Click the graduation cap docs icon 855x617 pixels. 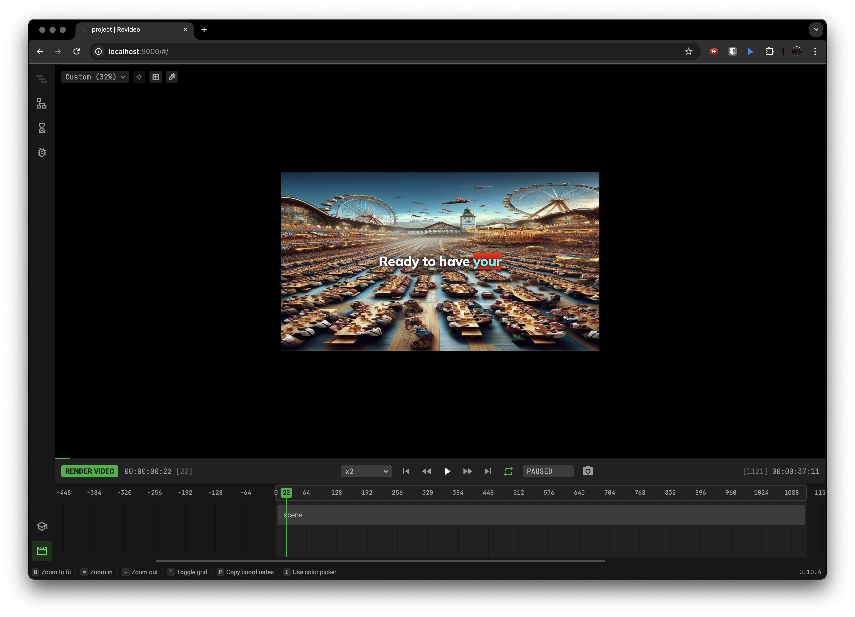(x=42, y=526)
